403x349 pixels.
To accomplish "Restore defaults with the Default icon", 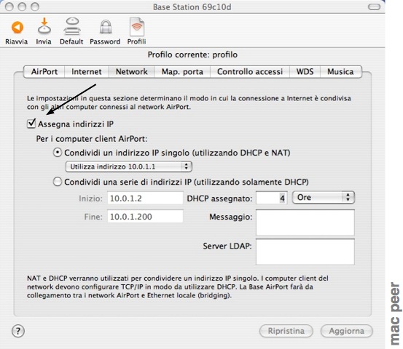I will 72,26.
